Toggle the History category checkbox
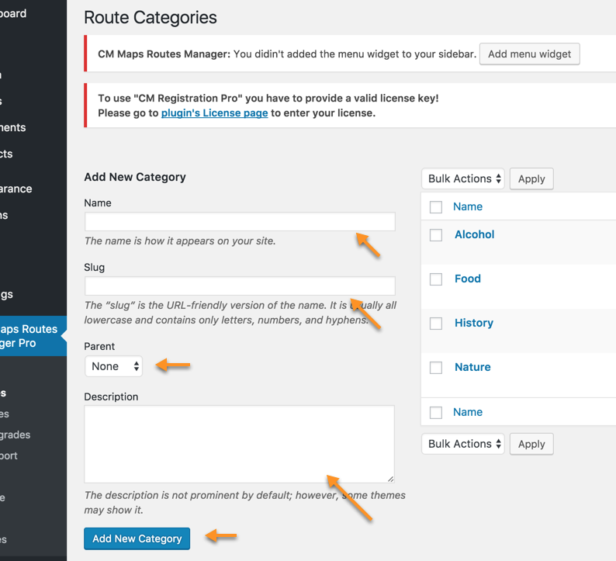616x561 pixels. click(x=436, y=324)
